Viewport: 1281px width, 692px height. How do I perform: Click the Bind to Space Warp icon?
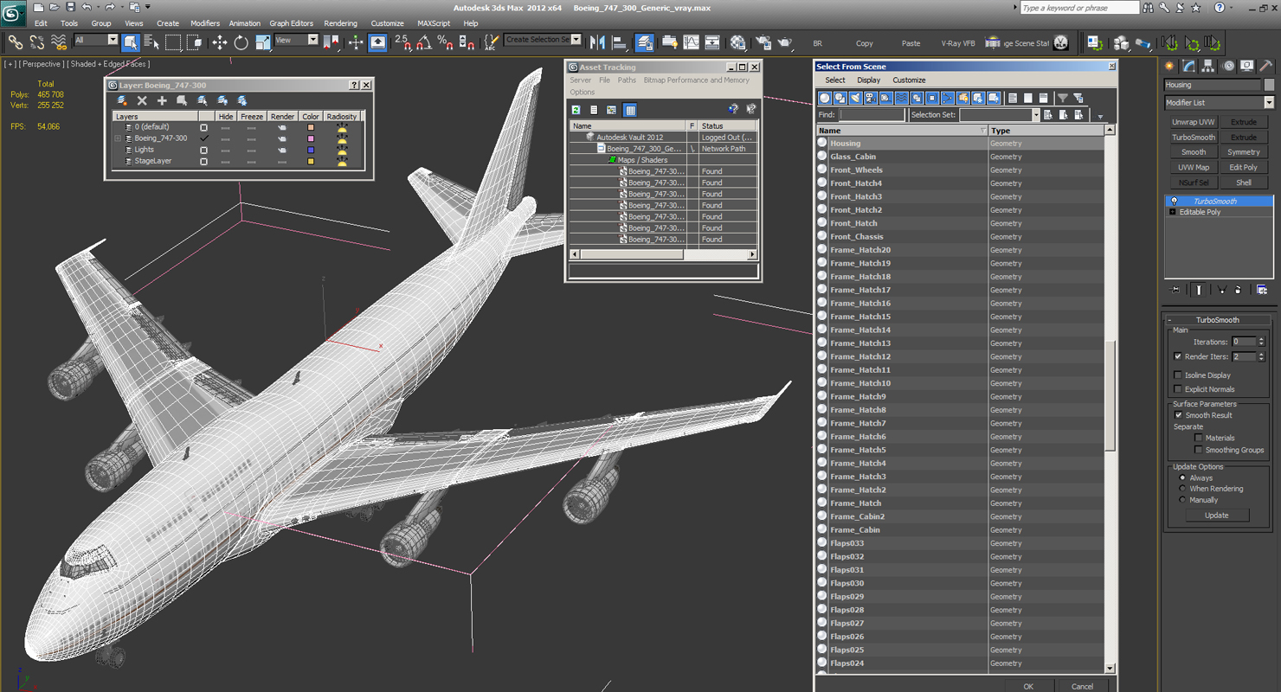pyautogui.click(x=59, y=42)
